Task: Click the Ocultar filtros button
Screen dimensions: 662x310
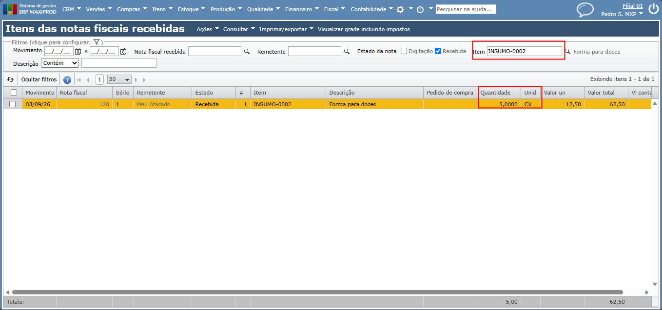Action: (39, 79)
